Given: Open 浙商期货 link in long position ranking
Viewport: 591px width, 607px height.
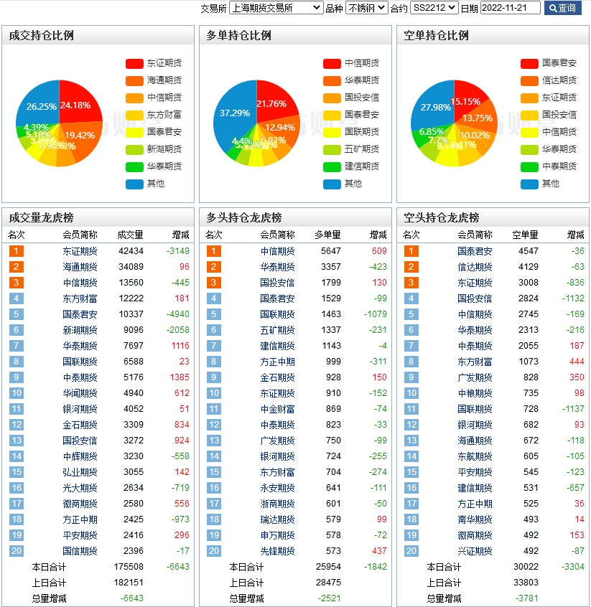Looking at the screenshot, I should [277, 504].
